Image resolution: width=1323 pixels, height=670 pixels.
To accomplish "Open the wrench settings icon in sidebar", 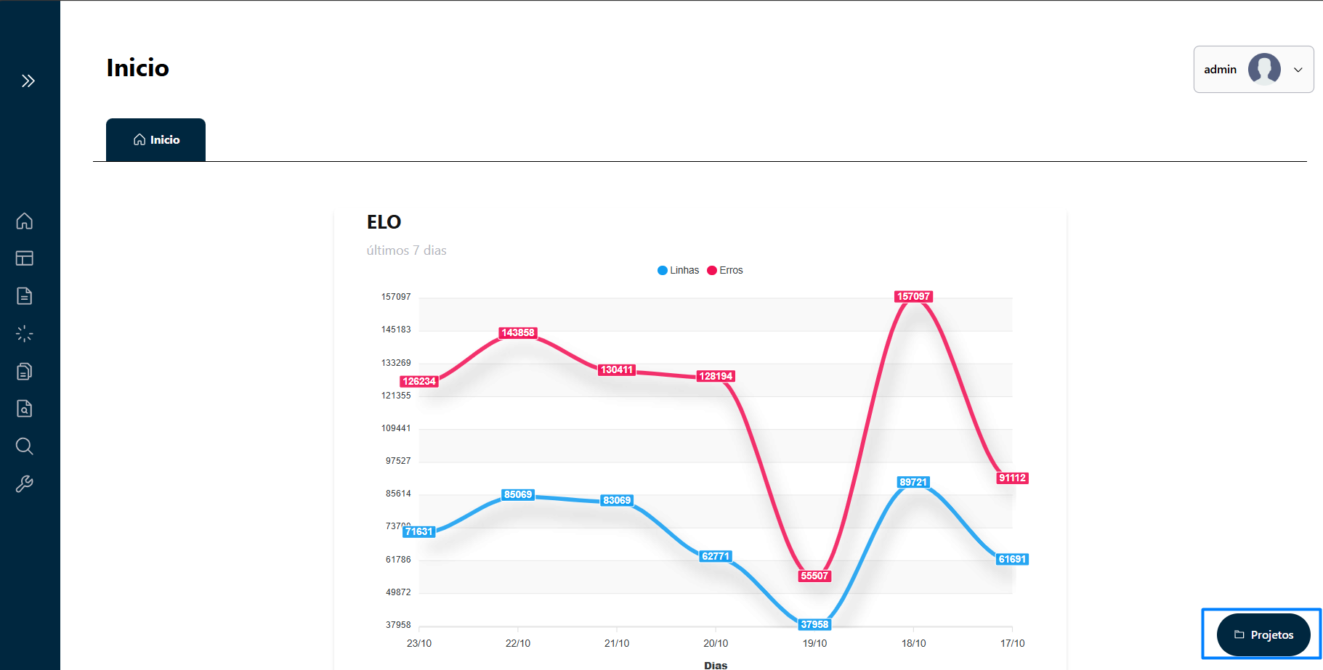I will 25,484.
